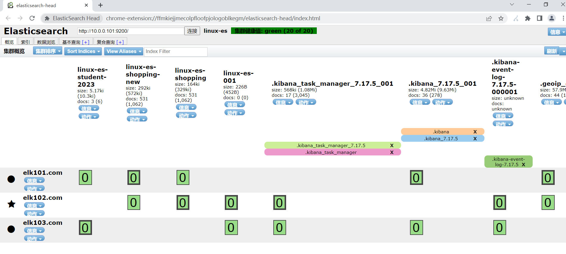Screen dimensions: 566x254
Task: Expand 动作 for linux-es-001 index
Action: [235, 113]
